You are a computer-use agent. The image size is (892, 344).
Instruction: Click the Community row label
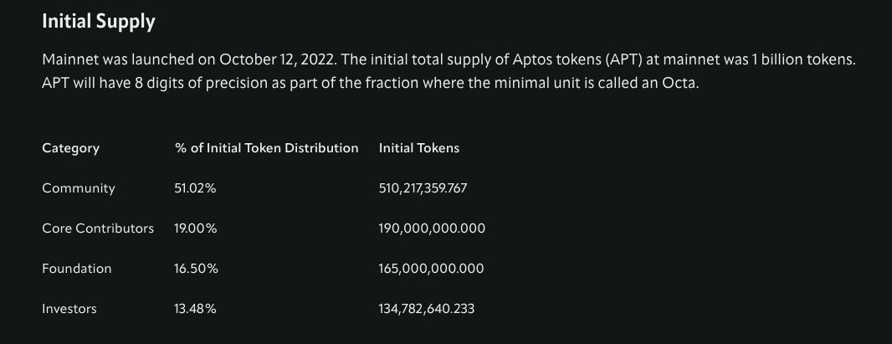click(79, 188)
